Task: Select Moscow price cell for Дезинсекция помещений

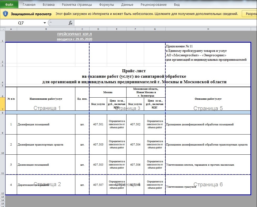Action: (x=117, y=165)
